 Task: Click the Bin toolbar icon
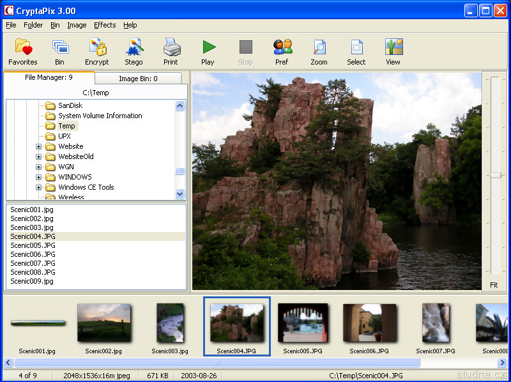pyautogui.click(x=59, y=51)
